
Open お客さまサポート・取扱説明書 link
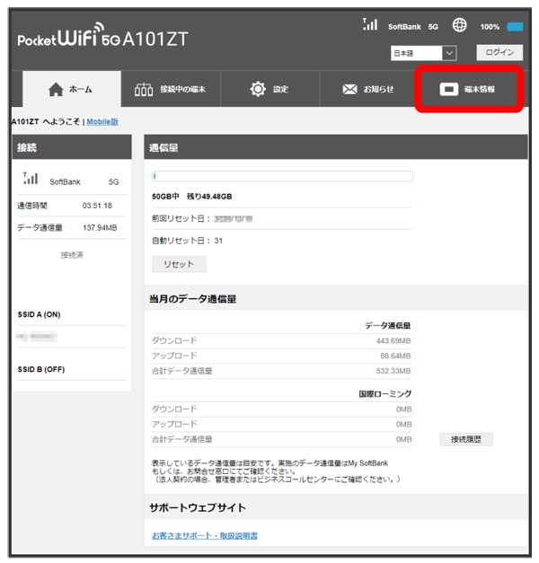pos(205,536)
